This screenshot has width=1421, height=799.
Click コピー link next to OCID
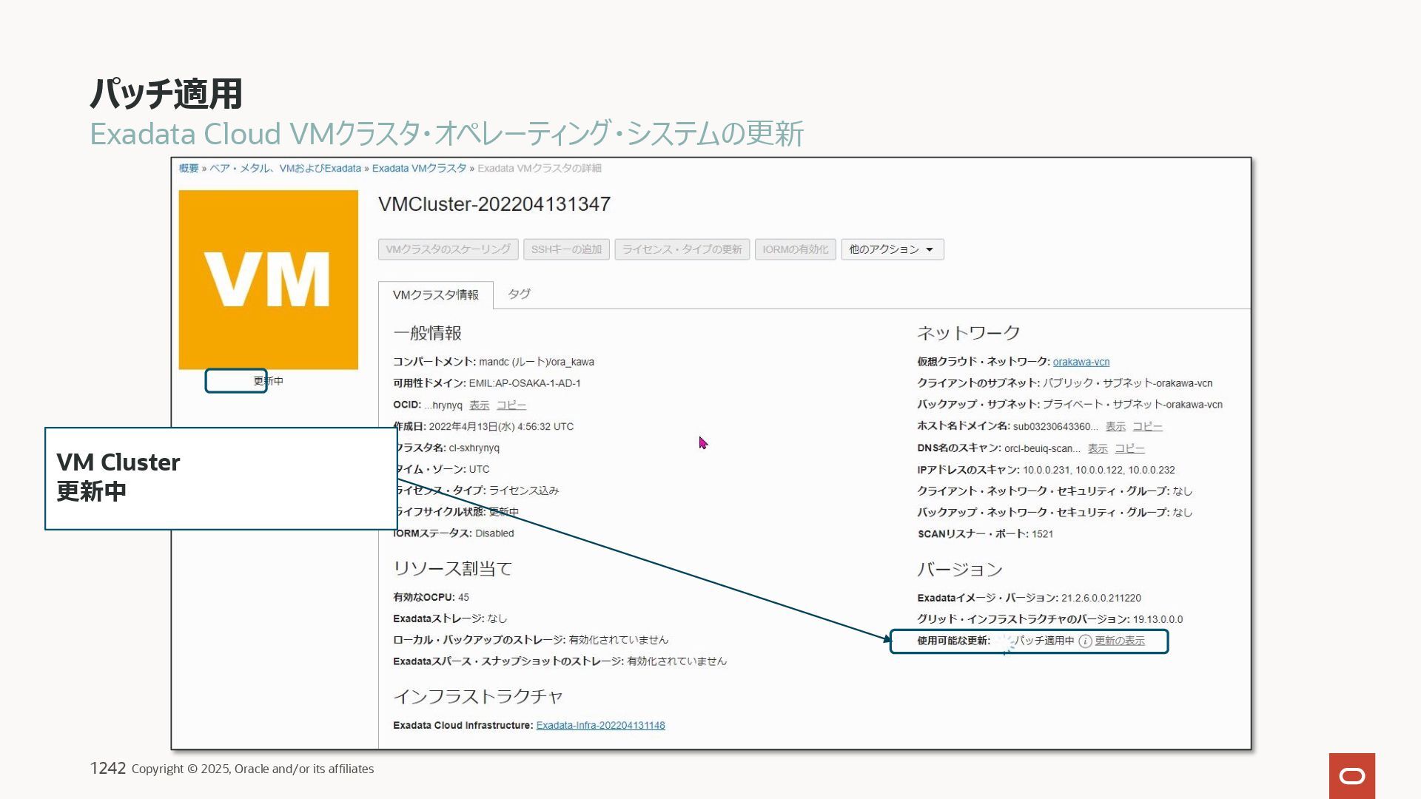511,405
